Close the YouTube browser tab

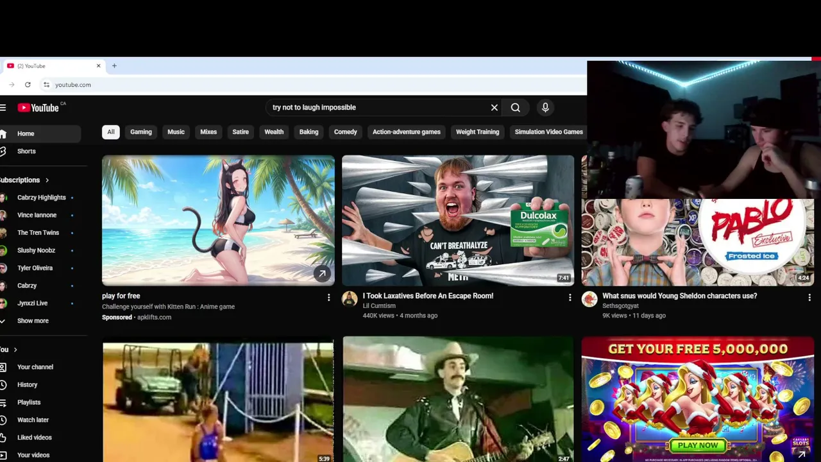click(x=98, y=66)
